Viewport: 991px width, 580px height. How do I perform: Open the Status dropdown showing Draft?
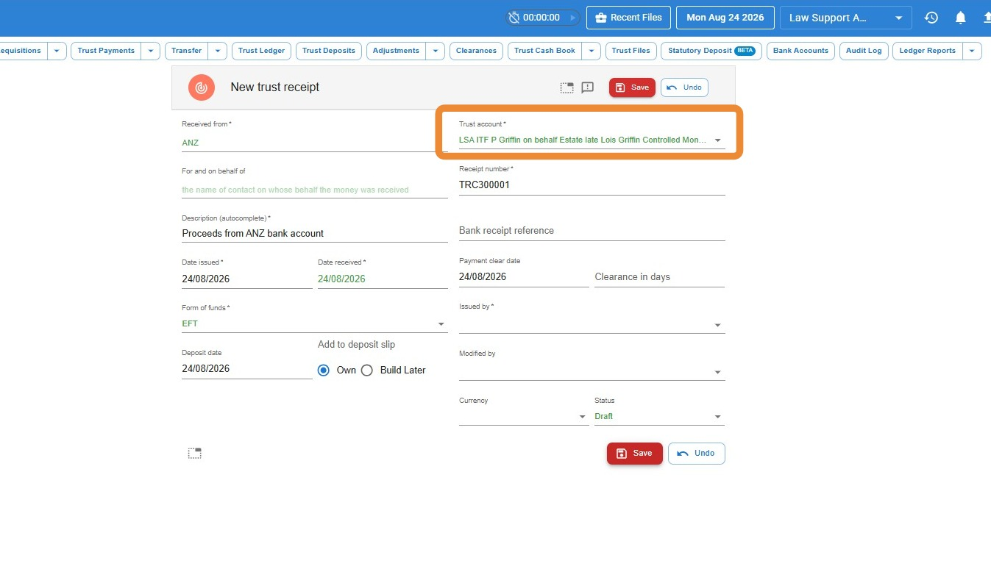pyautogui.click(x=659, y=416)
